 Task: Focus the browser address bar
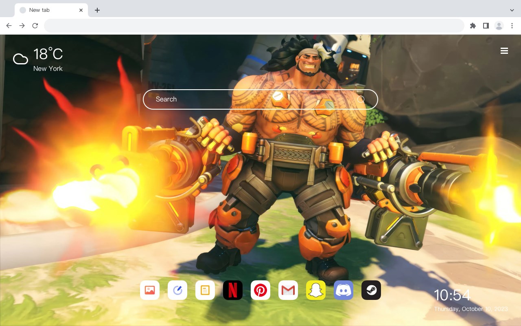coord(254,26)
